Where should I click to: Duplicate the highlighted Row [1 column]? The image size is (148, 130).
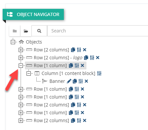71,65
